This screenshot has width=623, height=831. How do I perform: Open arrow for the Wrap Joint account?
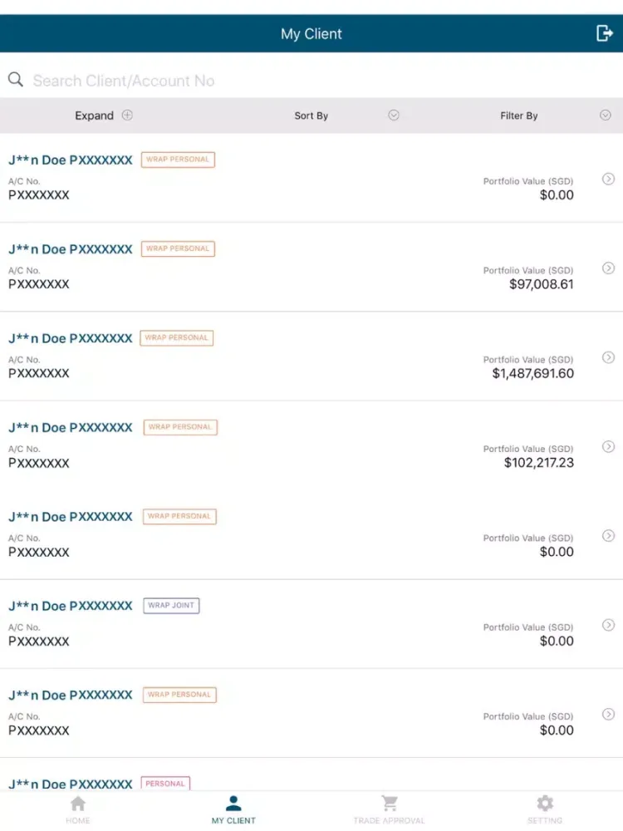click(608, 625)
